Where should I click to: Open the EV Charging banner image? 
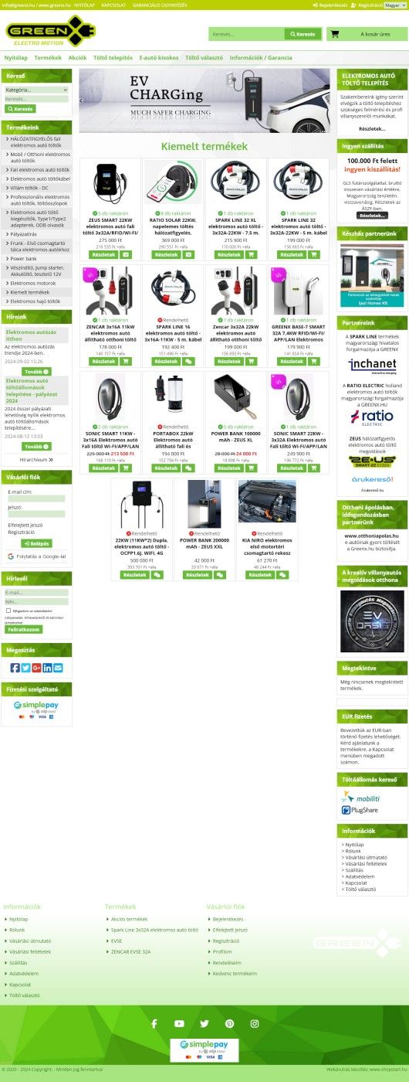click(x=205, y=100)
